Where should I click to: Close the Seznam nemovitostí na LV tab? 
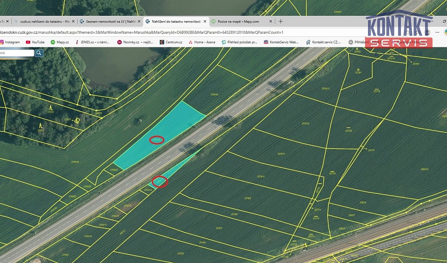click(x=139, y=21)
